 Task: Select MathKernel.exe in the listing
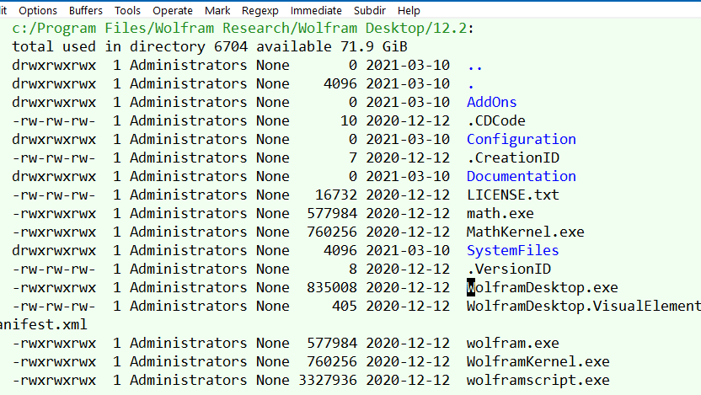525,232
